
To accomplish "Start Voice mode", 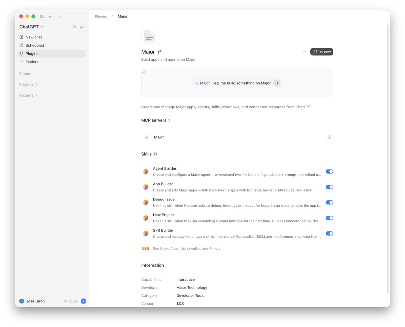I will pos(70,301).
